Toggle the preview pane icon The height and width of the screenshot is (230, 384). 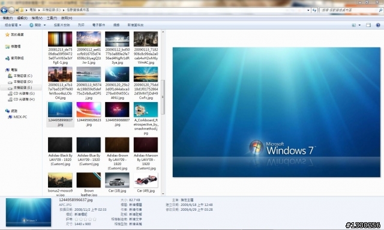[368, 25]
